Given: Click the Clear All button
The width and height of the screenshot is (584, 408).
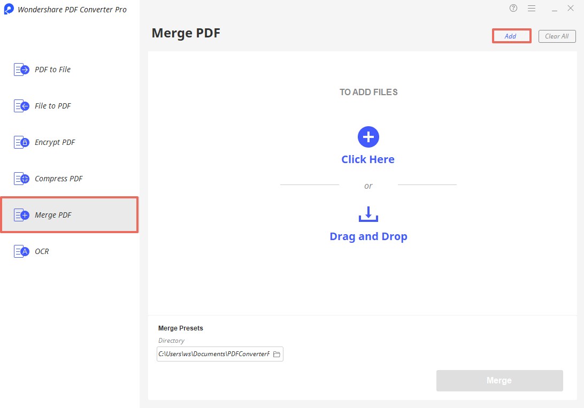Looking at the screenshot, I should [x=557, y=36].
